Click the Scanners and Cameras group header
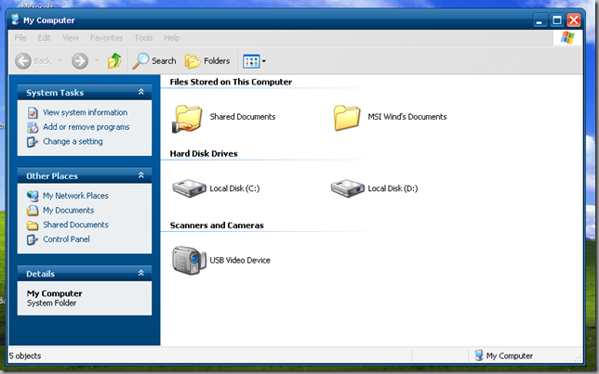599x374 pixels. coord(217,226)
